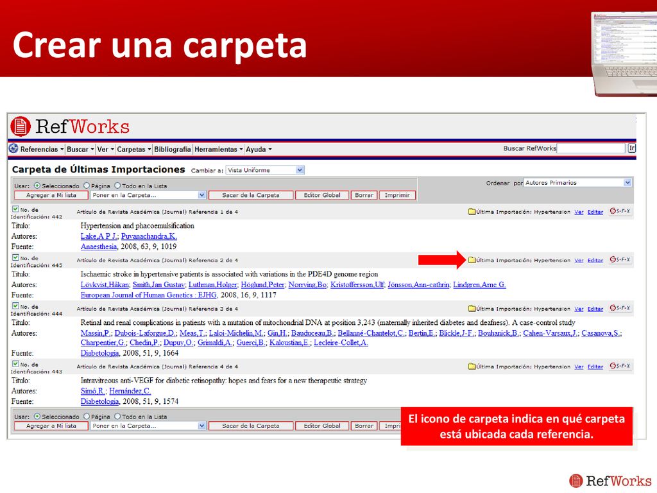Open author link Lövkvist, Håkan
657x493 pixels.
(105, 284)
